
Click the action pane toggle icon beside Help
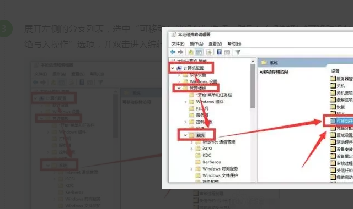click(227, 52)
